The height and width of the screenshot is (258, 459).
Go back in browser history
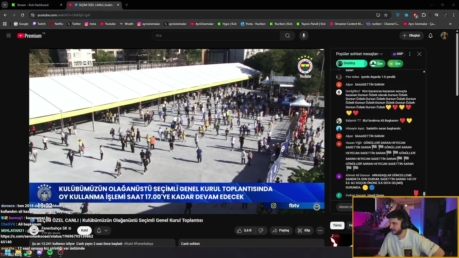pyautogui.click(x=5, y=15)
